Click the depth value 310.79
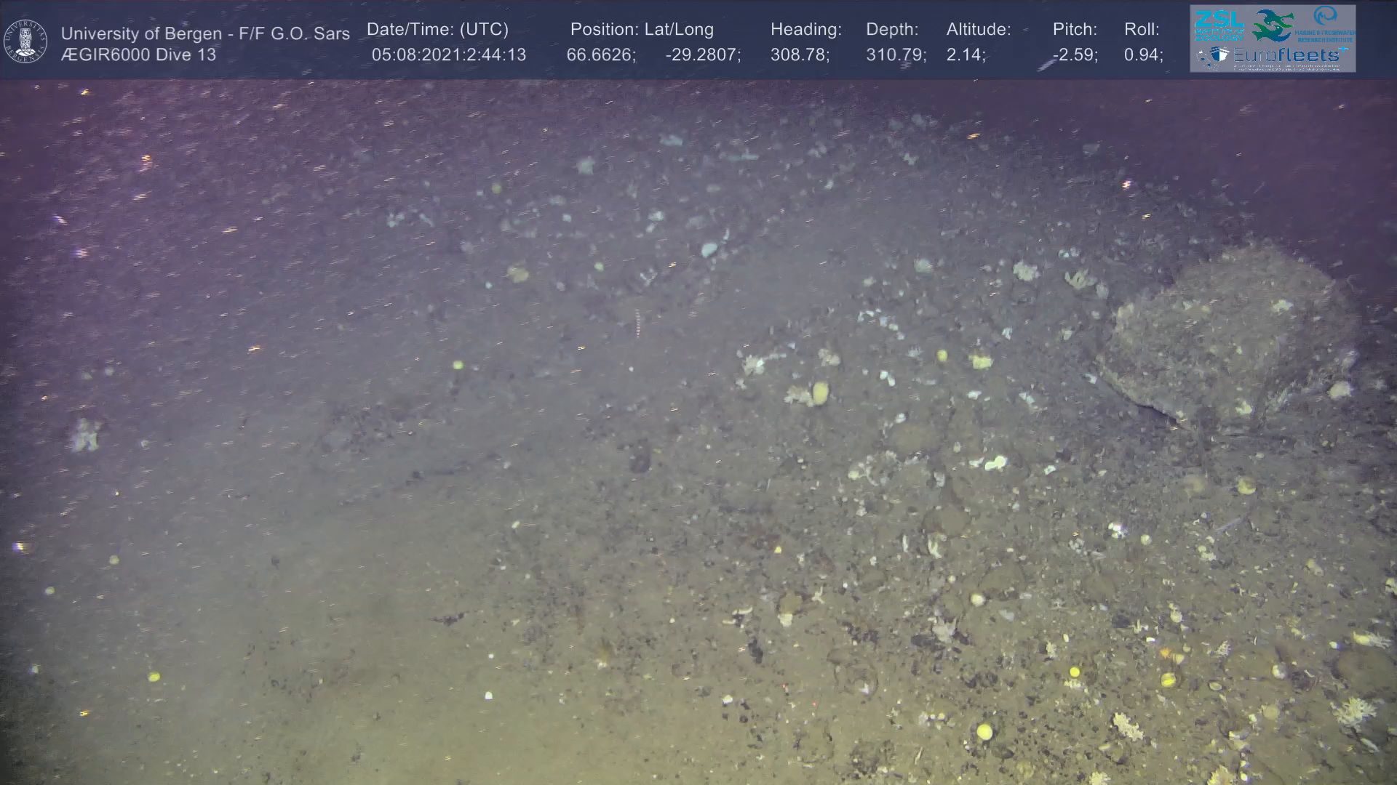This screenshot has height=785, width=1397. click(x=895, y=55)
